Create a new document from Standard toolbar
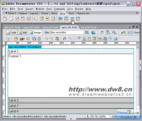142x121 pixels. click(7, 39)
